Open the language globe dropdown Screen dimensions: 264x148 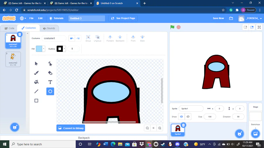click(23, 18)
